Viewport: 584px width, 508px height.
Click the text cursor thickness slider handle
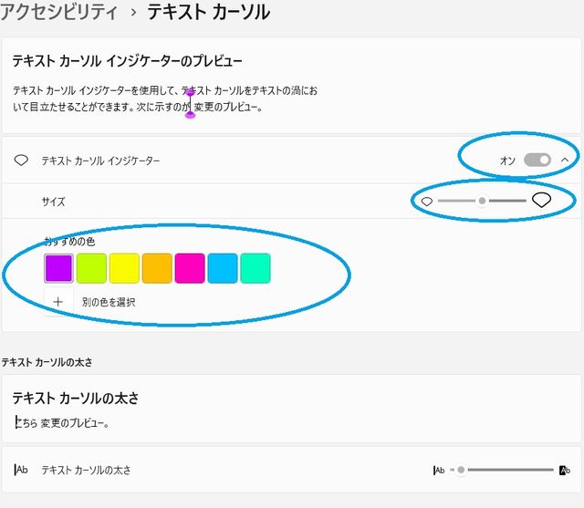[461, 470]
